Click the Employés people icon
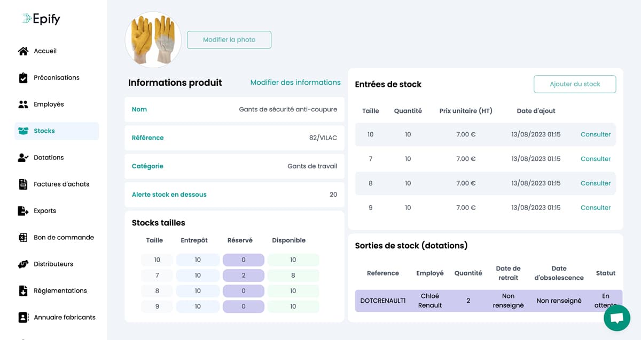641x340 pixels. tap(23, 104)
